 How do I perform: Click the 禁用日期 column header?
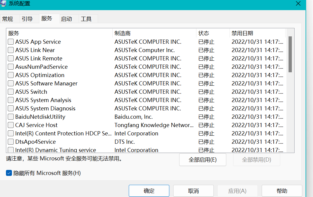pyautogui.click(x=258, y=33)
